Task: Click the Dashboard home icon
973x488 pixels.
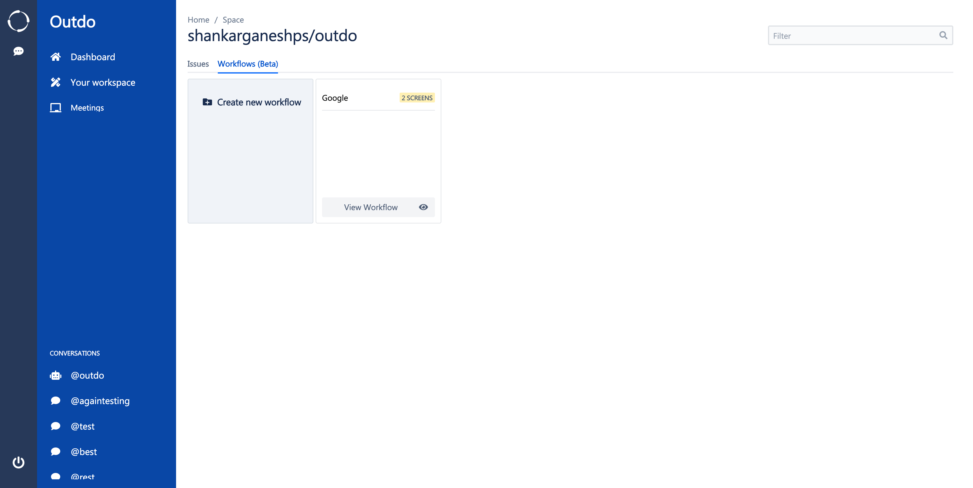Action: click(56, 57)
